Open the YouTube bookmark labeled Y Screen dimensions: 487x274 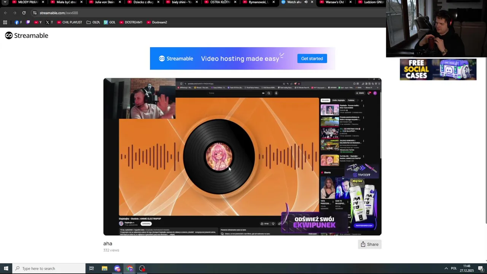click(38, 22)
